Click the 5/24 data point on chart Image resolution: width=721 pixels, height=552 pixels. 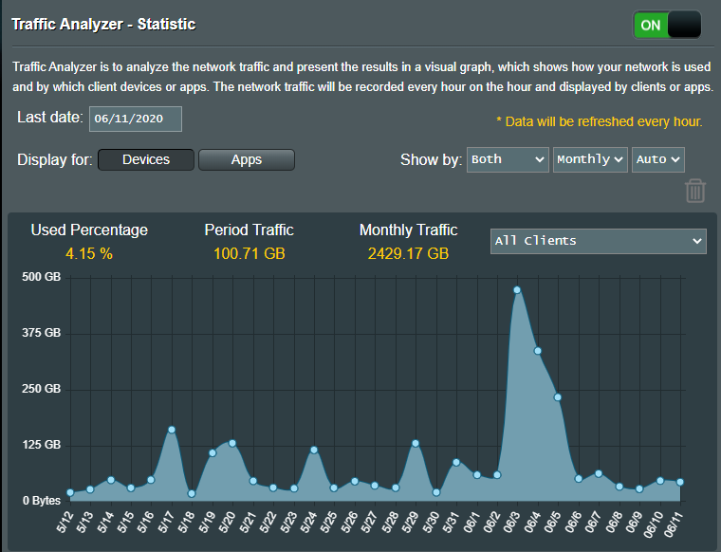[x=314, y=450]
